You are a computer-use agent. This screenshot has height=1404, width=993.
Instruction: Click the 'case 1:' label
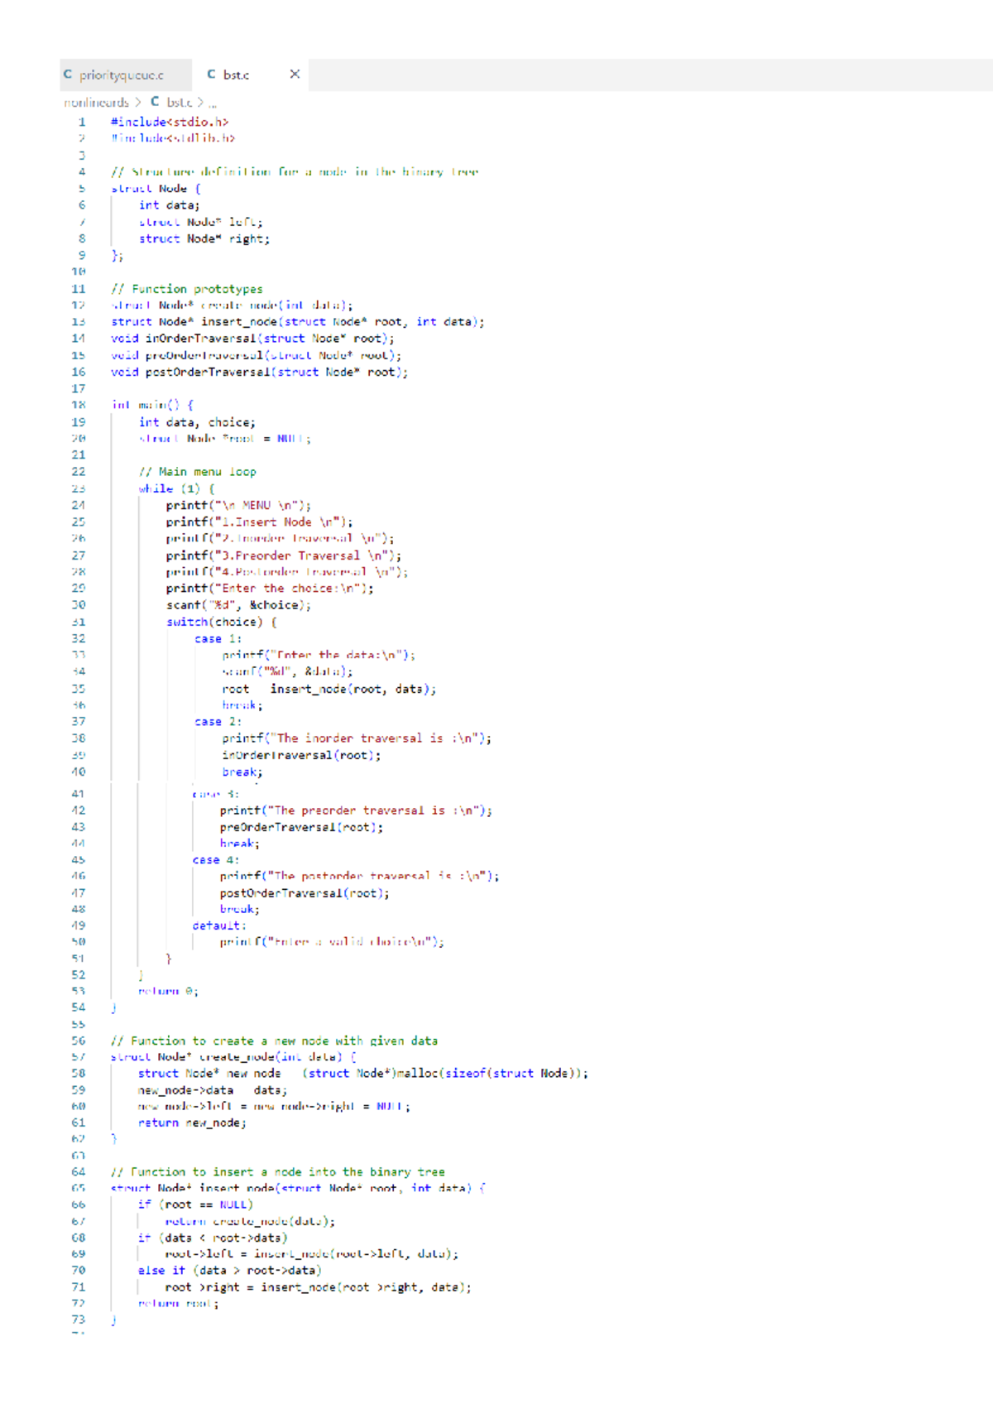pos(218,639)
